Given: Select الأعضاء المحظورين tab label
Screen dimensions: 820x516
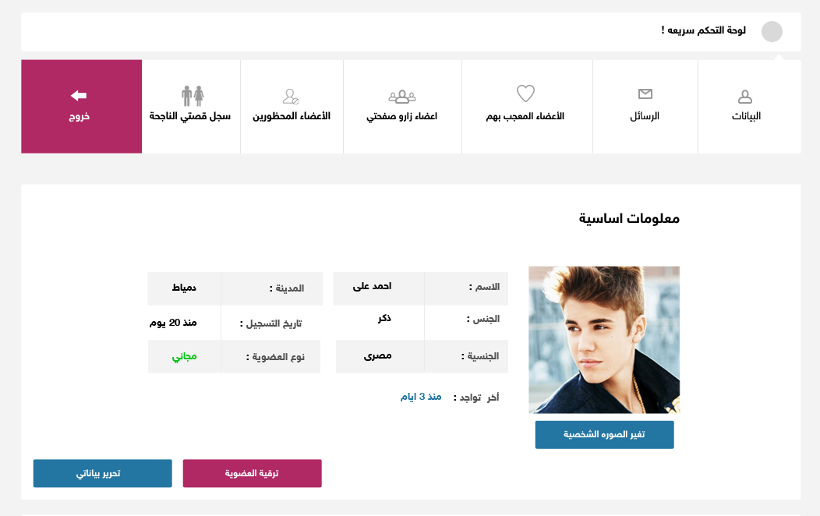Looking at the screenshot, I should point(292,116).
